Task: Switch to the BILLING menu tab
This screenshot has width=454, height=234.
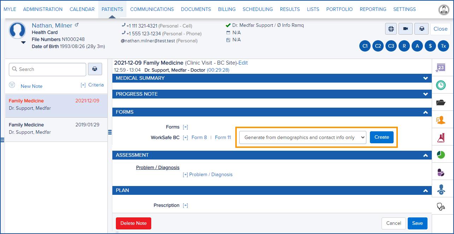Action: [x=226, y=9]
